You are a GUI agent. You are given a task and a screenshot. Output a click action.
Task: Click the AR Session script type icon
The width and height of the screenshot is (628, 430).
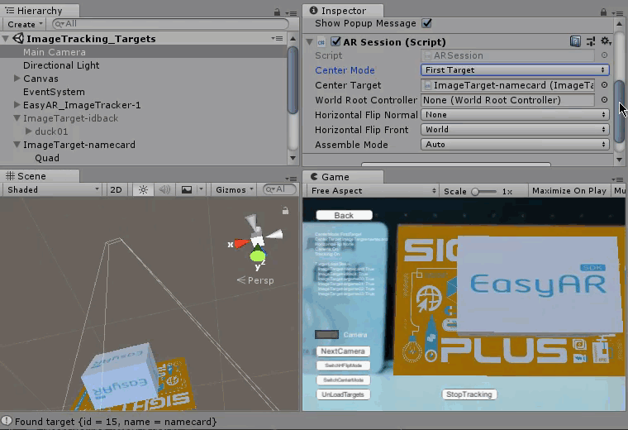pos(321,41)
